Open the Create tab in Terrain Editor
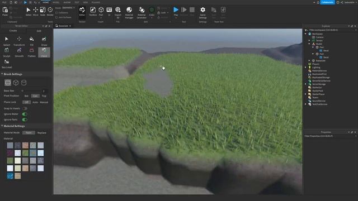 pyautogui.click(x=13, y=31)
